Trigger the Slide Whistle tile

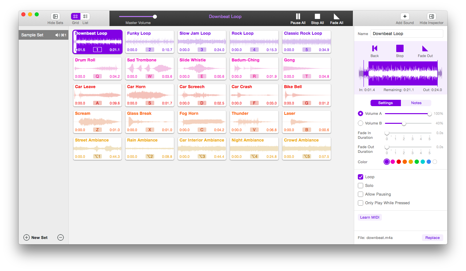coord(202,68)
